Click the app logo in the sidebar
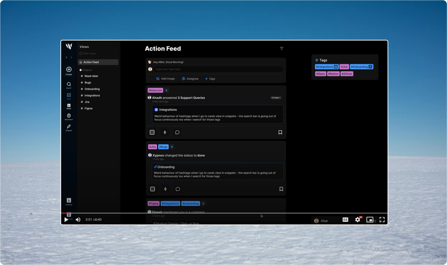Screen dimensions: 447x265 [69, 46]
